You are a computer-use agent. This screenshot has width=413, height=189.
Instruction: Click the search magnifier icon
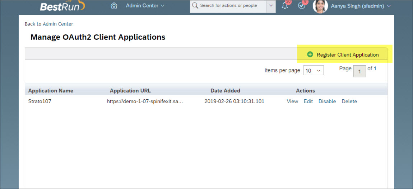(x=195, y=6)
